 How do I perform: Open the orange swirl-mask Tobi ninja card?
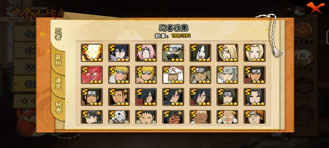(x=173, y=117)
